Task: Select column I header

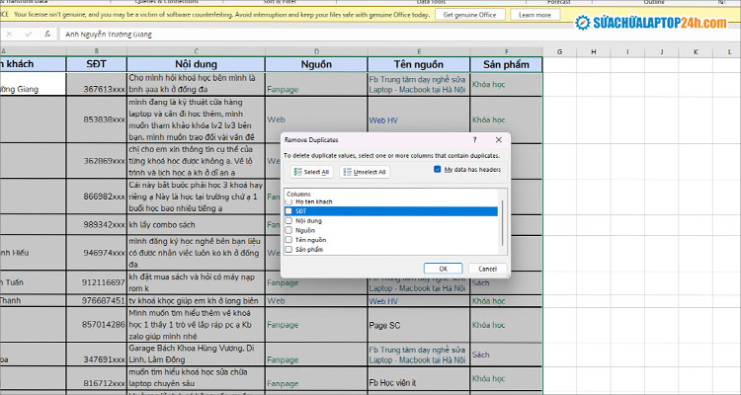Action: 627,51
